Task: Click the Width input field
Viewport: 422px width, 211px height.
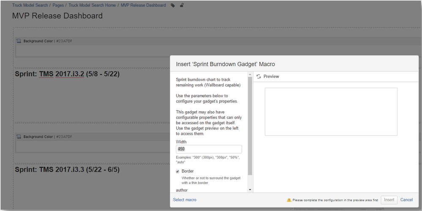Action: coord(209,149)
